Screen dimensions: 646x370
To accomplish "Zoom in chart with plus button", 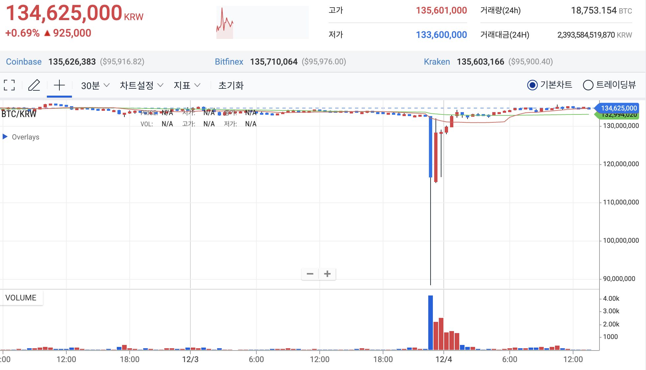I will tap(327, 274).
